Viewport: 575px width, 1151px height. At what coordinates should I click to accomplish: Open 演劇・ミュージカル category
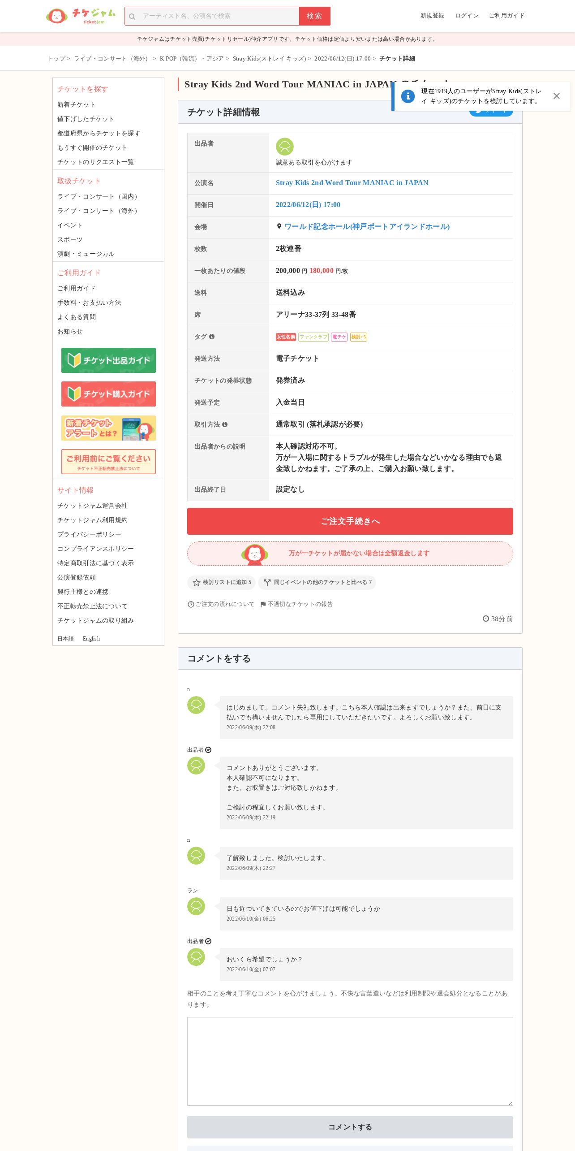(86, 254)
